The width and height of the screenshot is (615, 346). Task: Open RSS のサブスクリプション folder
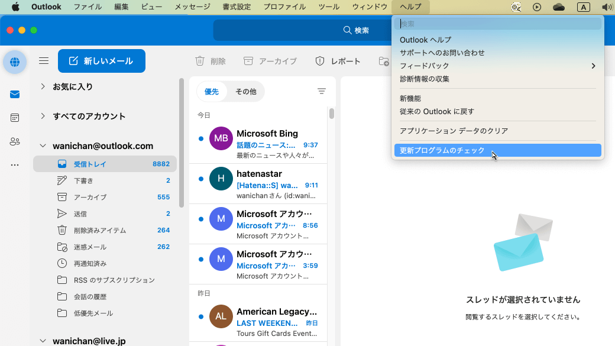click(105, 280)
